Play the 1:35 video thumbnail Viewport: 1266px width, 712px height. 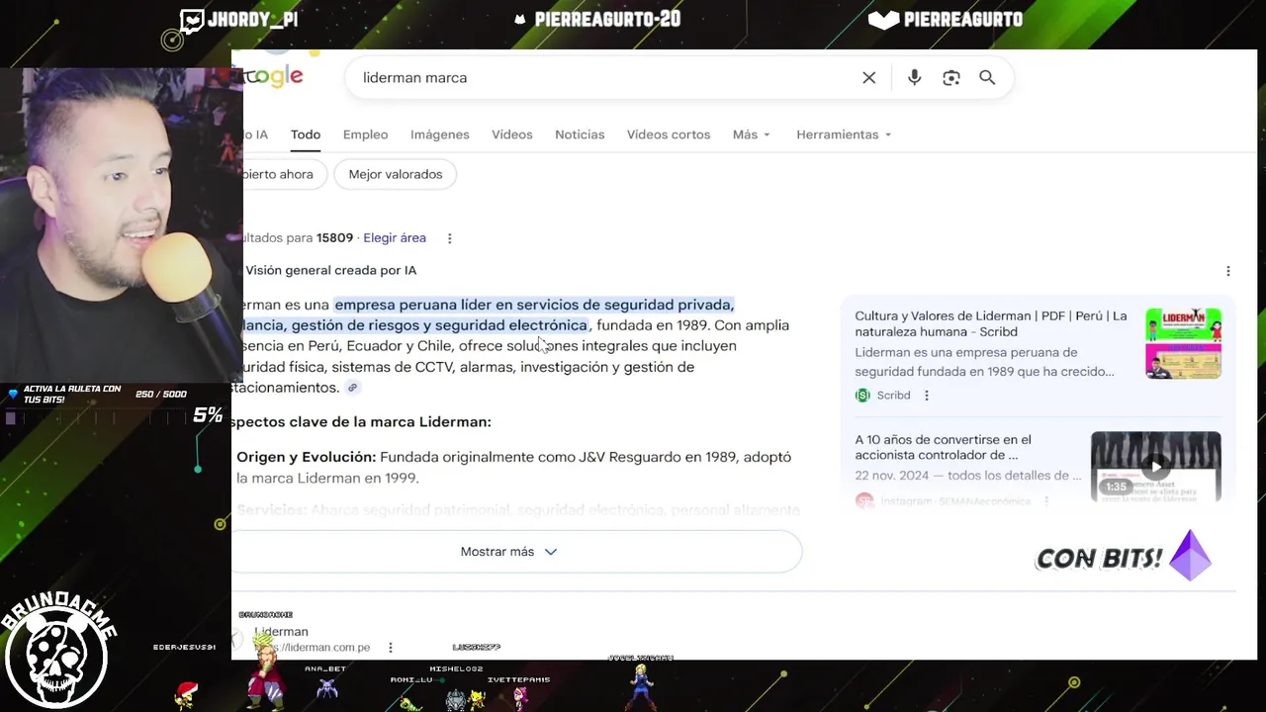(1155, 467)
